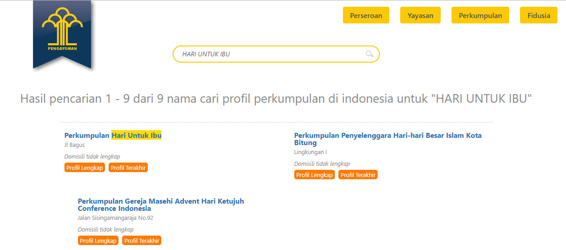Image resolution: width=566 pixels, height=250 pixels.
Task: Open the Perseroan menu
Action: click(x=366, y=15)
